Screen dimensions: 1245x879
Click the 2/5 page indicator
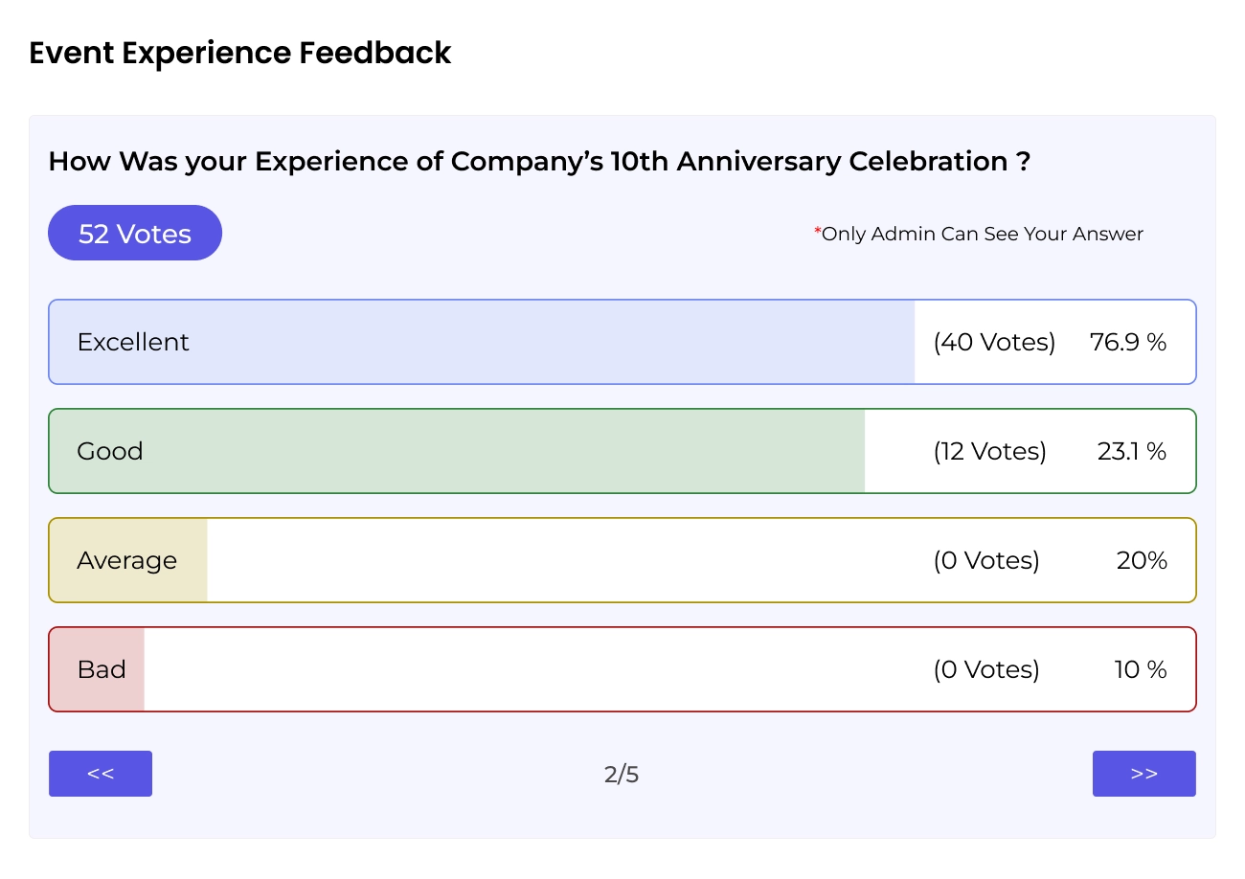click(x=622, y=774)
